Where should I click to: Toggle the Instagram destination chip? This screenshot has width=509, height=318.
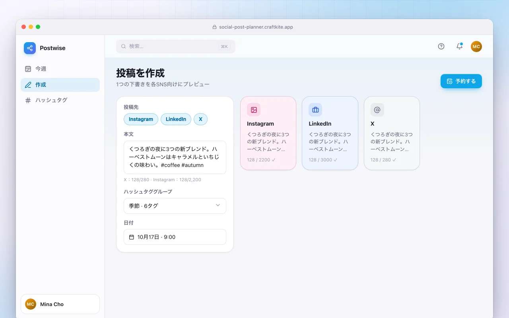141,119
